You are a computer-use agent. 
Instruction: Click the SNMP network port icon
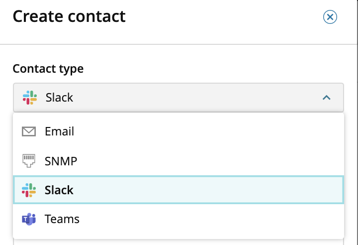29,161
